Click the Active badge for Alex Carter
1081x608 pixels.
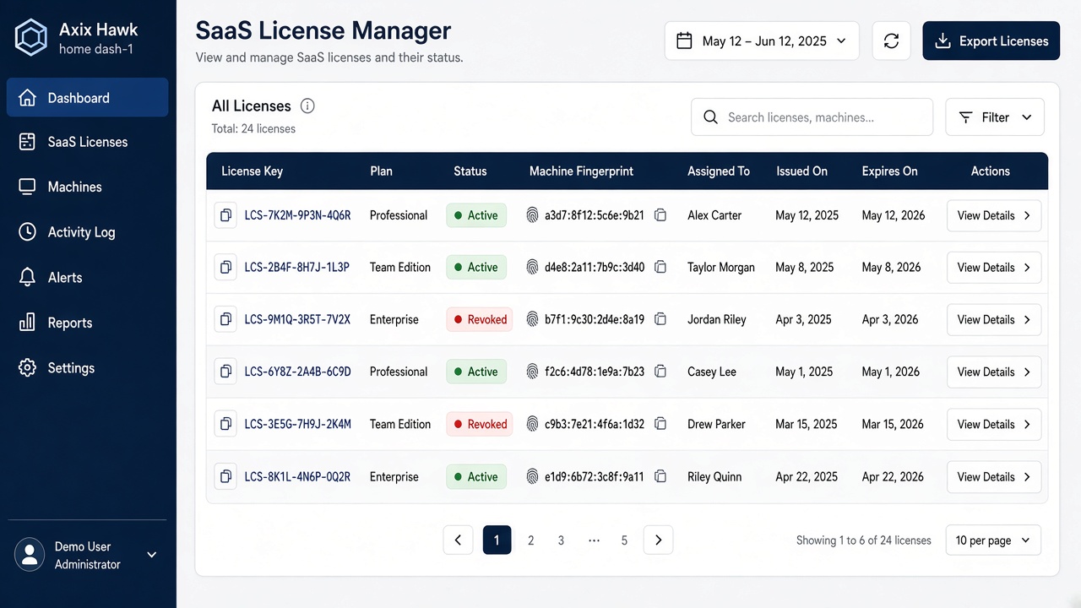pos(476,215)
